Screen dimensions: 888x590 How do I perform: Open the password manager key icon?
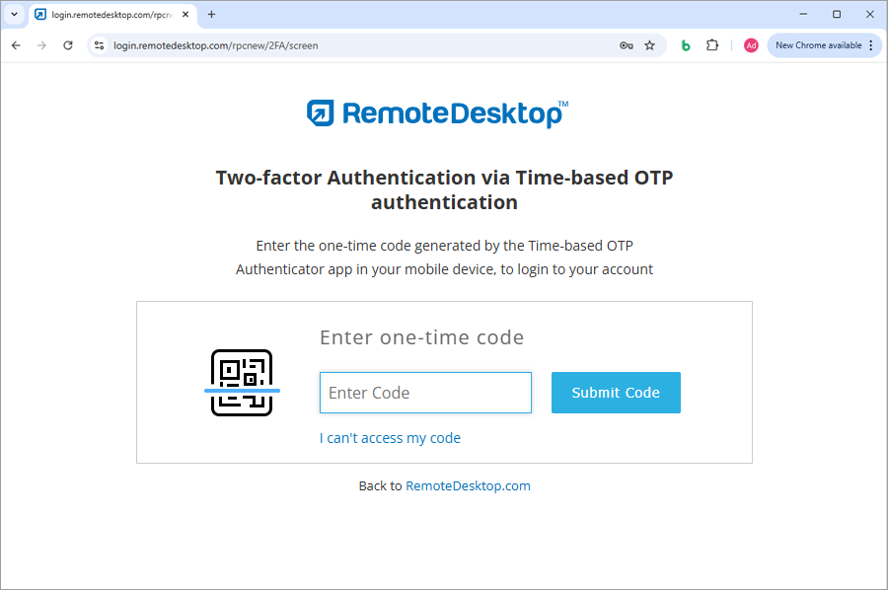(x=626, y=45)
